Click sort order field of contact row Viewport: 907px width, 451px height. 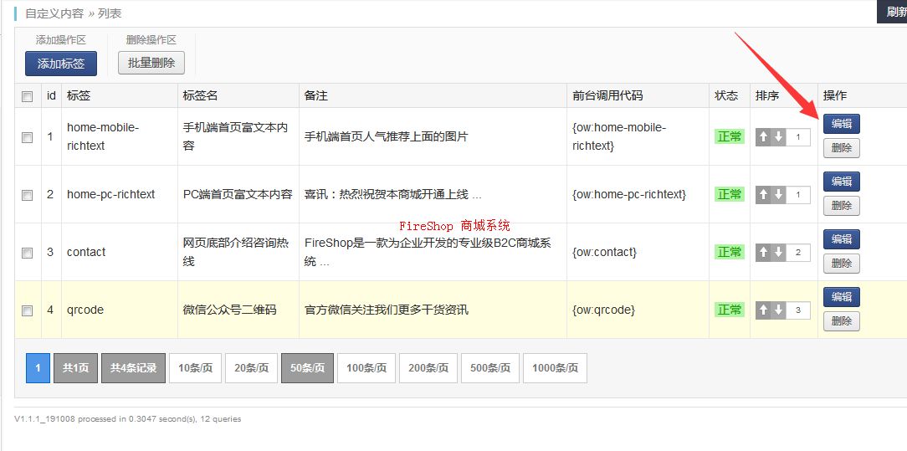pos(798,253)
